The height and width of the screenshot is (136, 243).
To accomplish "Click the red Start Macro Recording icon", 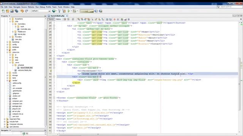I will pos(115,19).
